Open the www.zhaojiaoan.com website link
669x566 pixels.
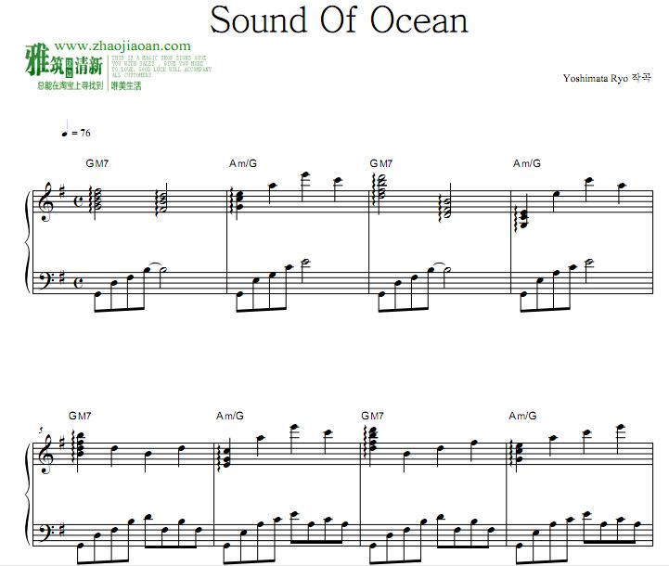(x=122, y=45)
